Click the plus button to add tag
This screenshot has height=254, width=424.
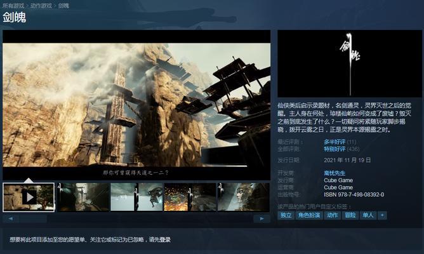pos(382,215)
